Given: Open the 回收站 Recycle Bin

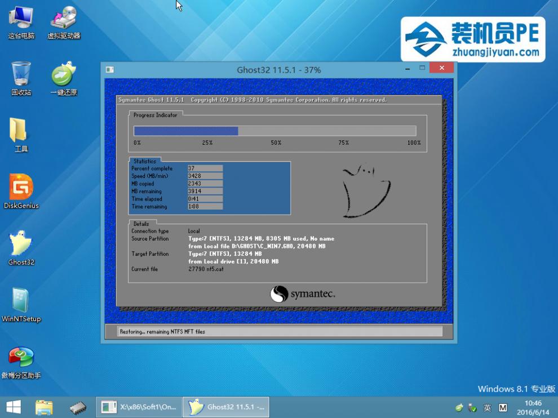Looking at the screenshot, I should [21, 77].
